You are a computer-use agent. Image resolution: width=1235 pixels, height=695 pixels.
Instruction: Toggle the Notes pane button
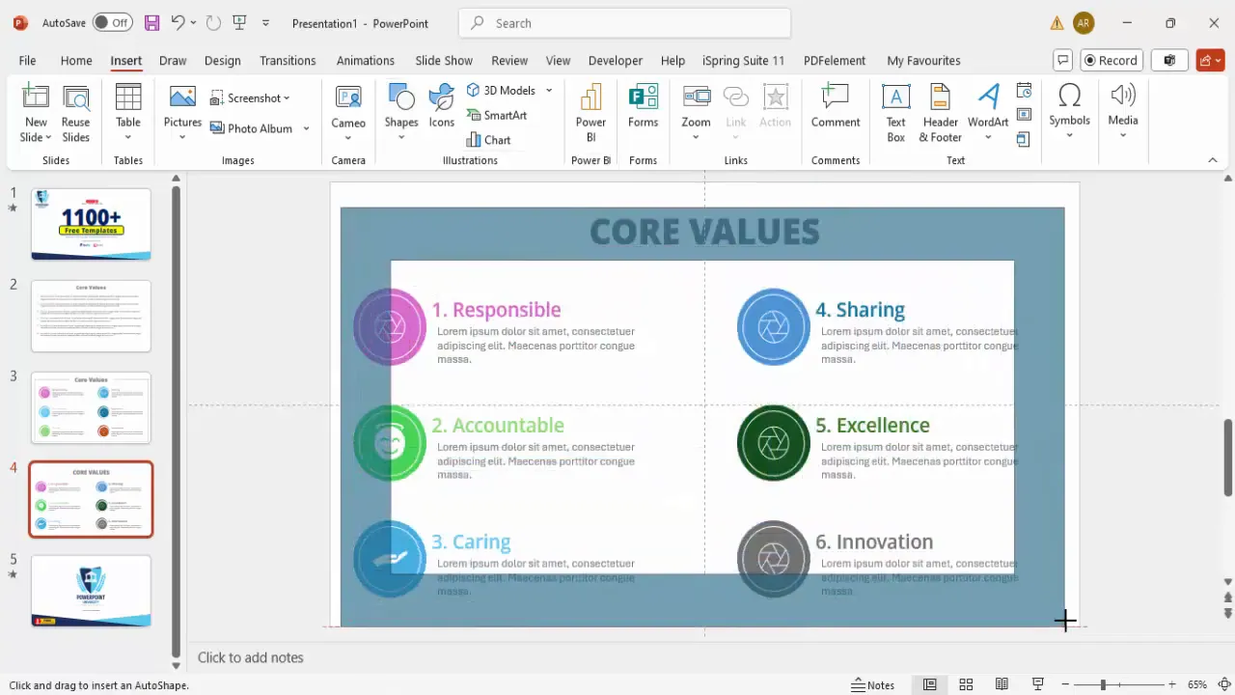873,684
